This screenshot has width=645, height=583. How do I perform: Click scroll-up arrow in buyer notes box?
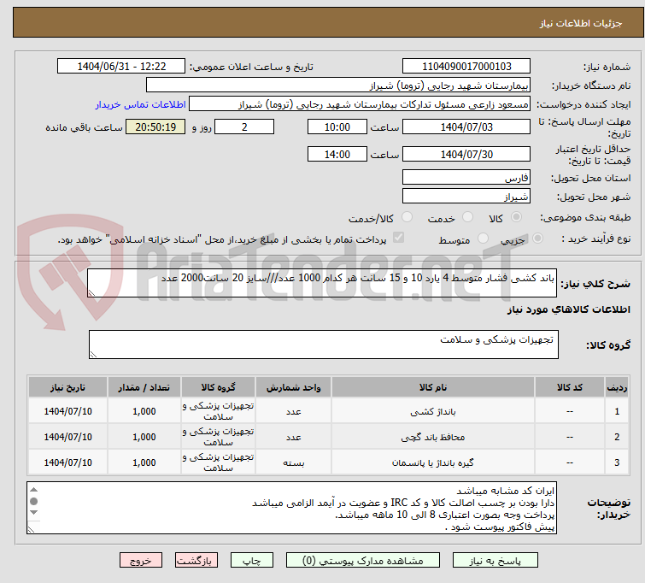pos(34,491)
